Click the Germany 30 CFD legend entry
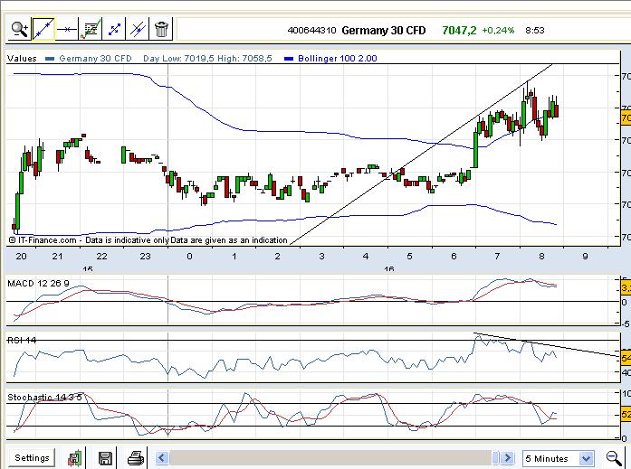 tap(95, 58)
